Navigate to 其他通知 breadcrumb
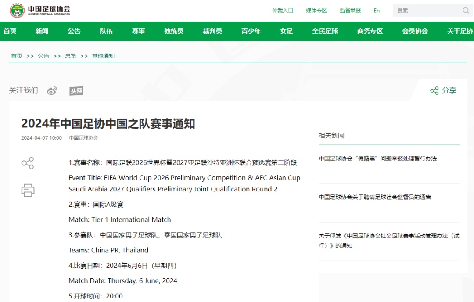The width and height of the screenshot is (474, 302). pyautogui.click(x=103, y=56)
